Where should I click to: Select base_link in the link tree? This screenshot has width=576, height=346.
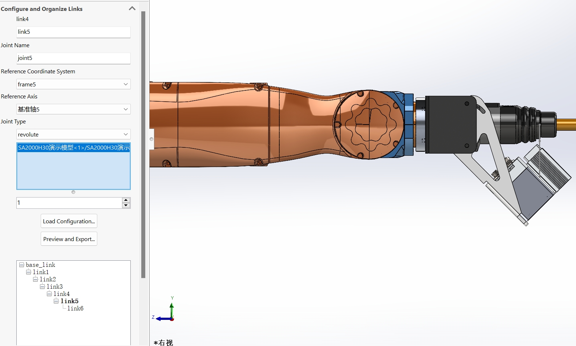pos(40,265)
